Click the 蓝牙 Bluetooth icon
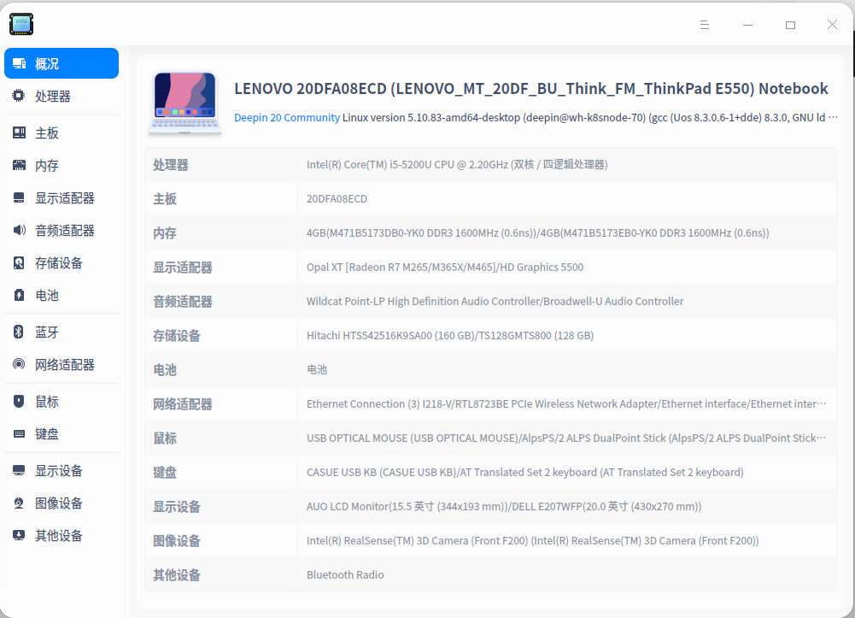The image size is (855, 618). pos(19,332)
